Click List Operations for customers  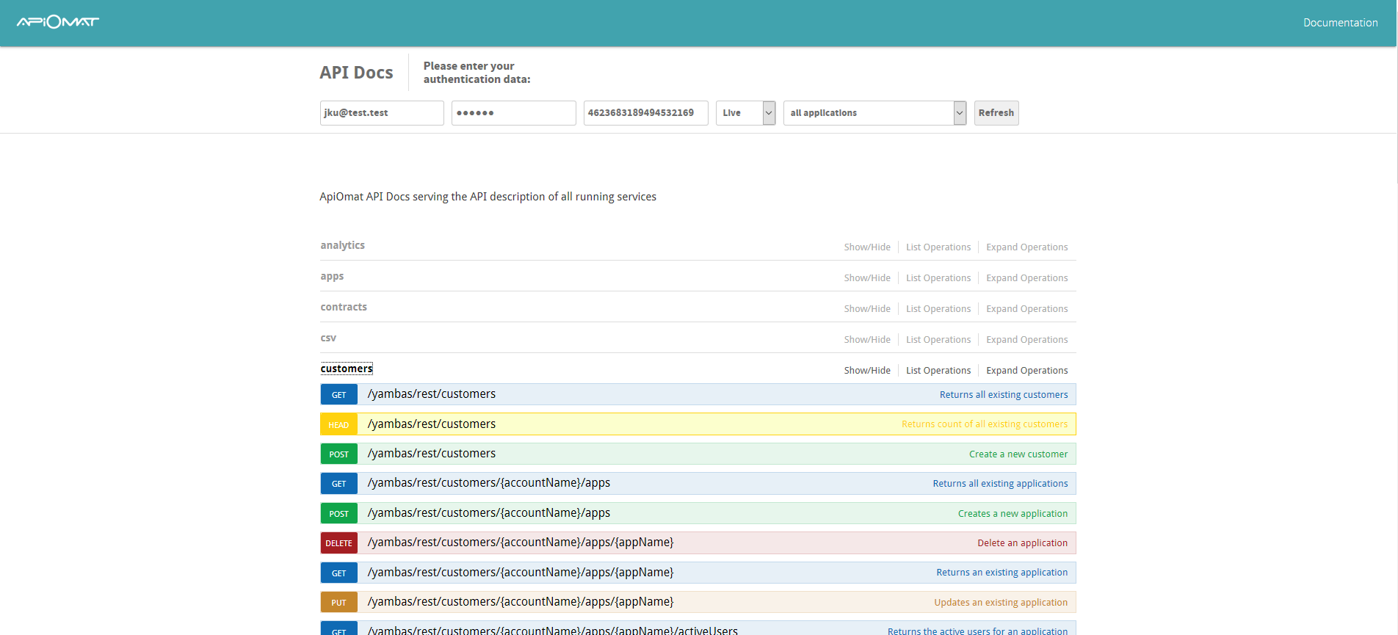(x=938, y=371)
